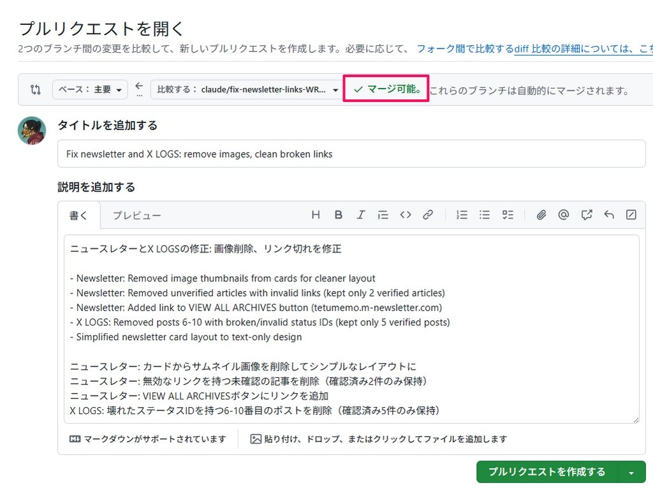Insert a saved reply arrow icon

pos(609,215)
